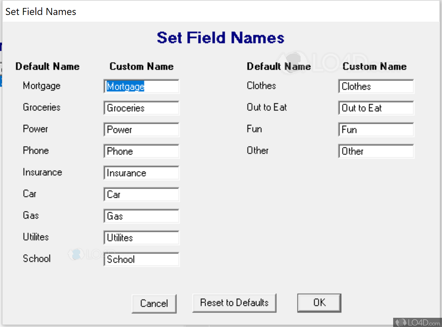Select the Gas custom name textbox
Viewport: 442px width, 327px height.
tap(141, 216)
